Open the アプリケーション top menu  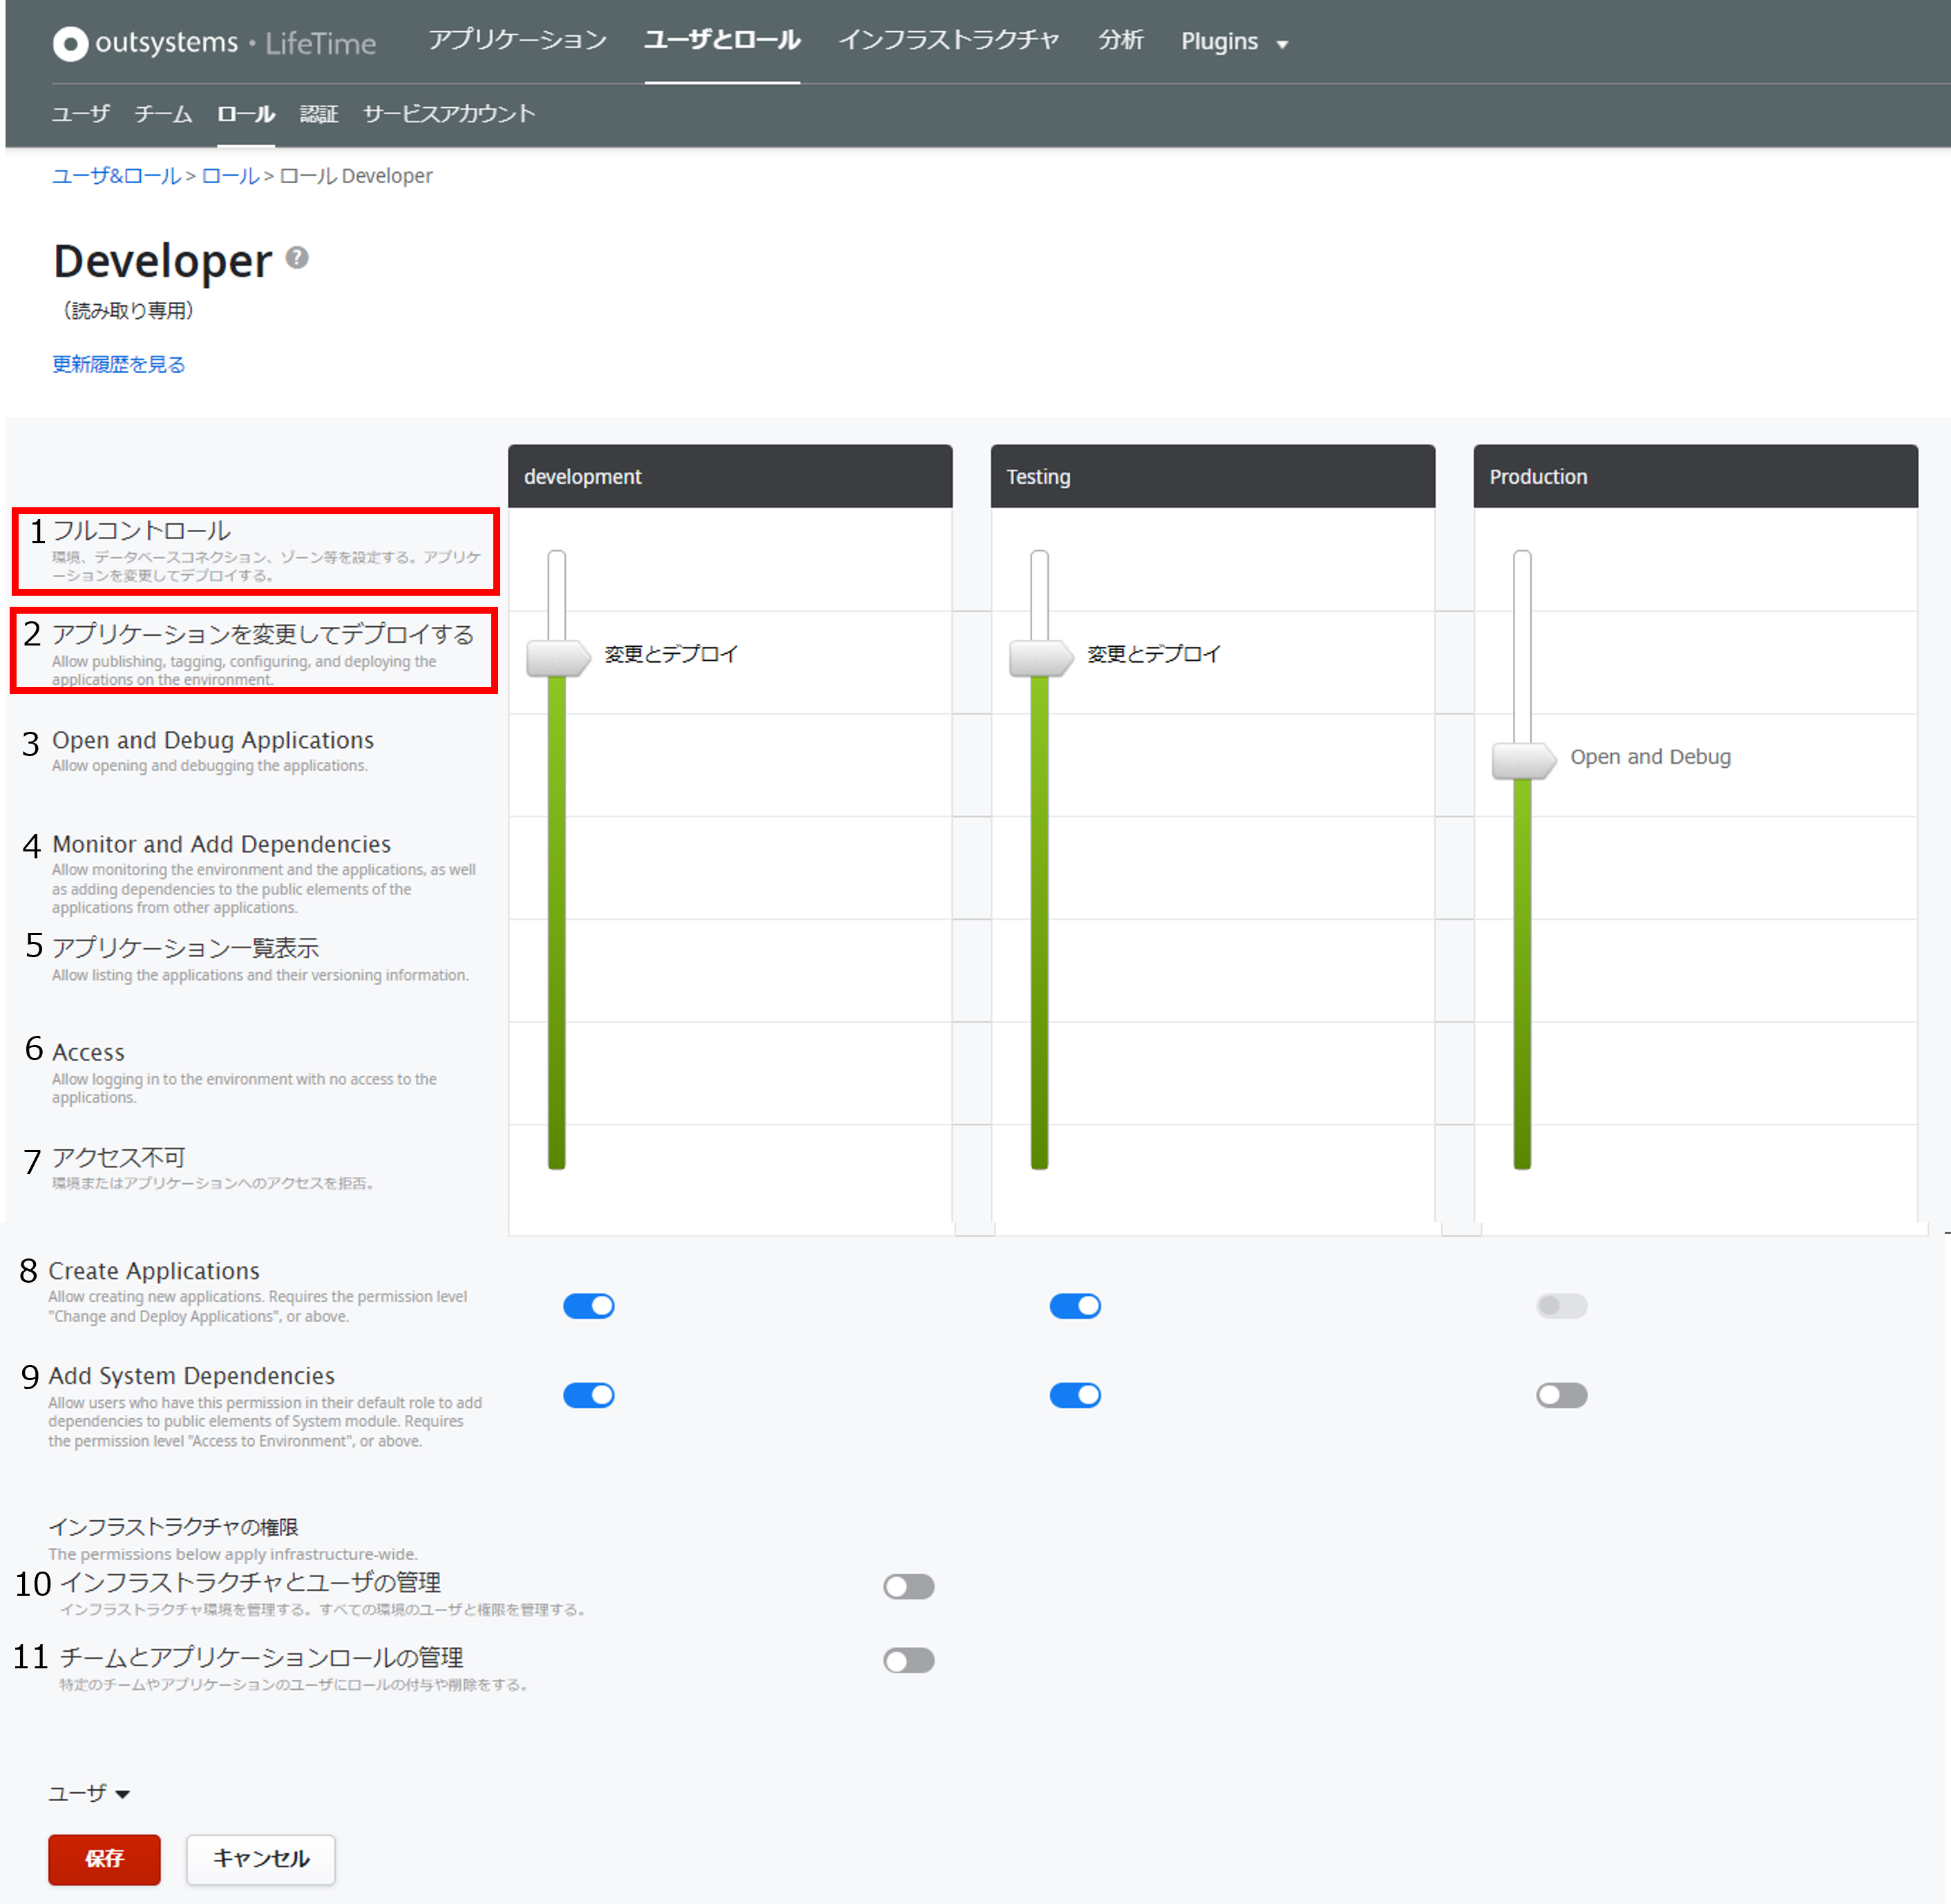pos(517,40)
